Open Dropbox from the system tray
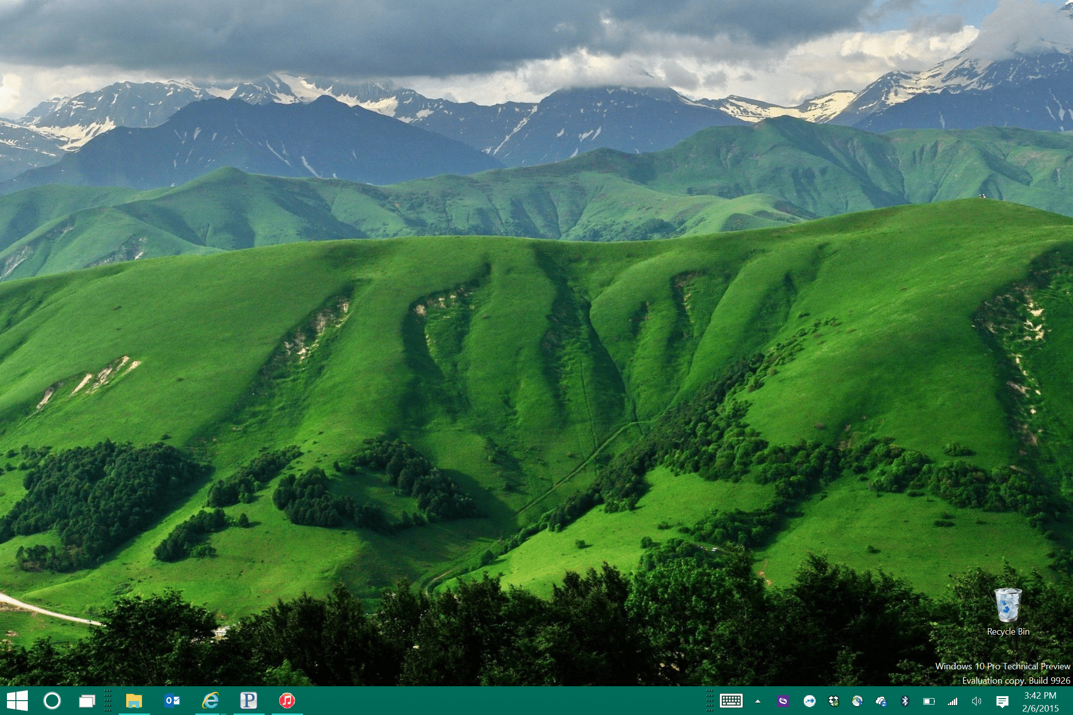 coord(834,701)
